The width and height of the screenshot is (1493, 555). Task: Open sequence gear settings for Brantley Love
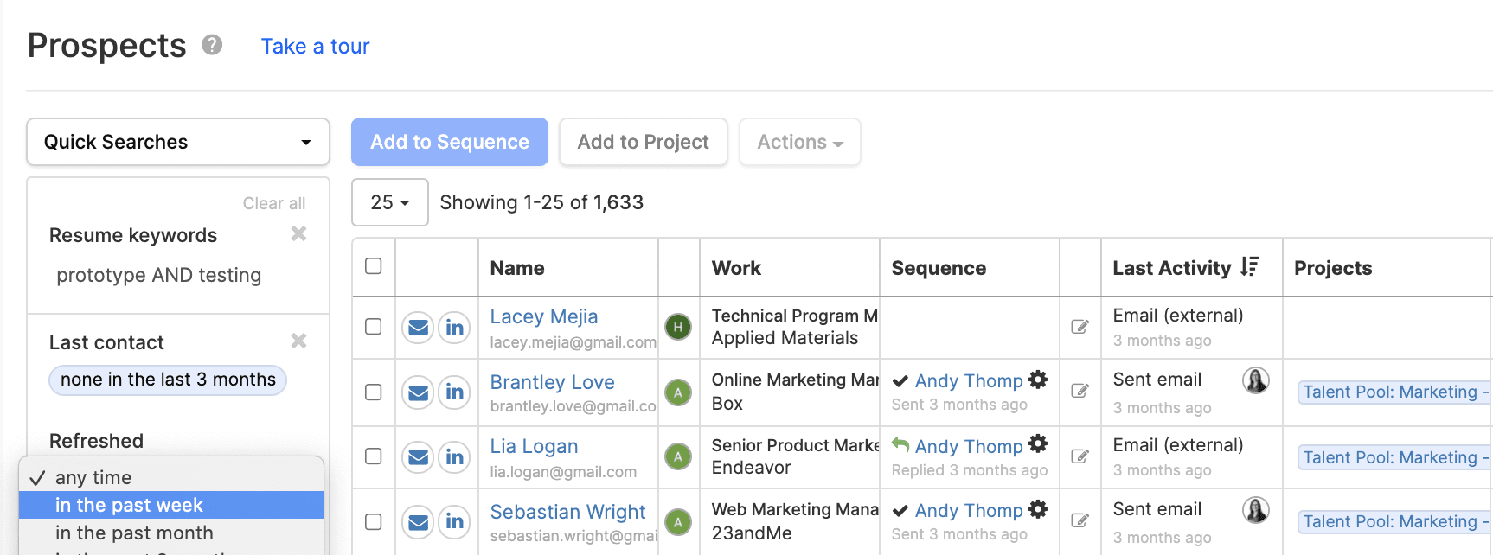[x=1038, y=380]
